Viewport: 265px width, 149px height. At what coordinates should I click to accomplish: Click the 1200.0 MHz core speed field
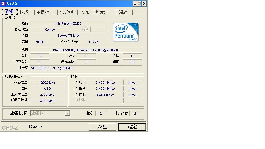tap(47, 83)
